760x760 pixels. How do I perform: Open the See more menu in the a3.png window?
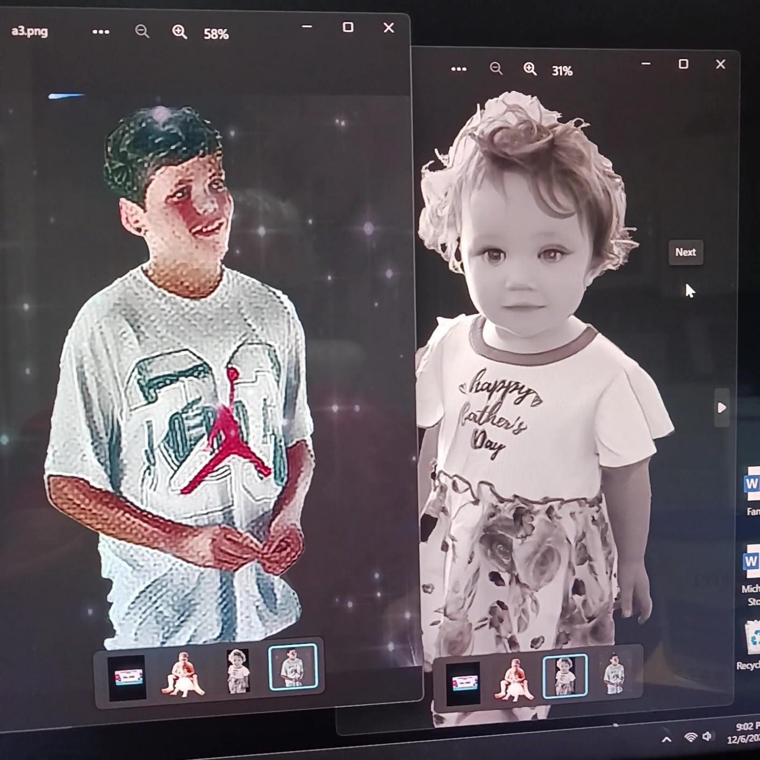(x=101, y=32)
